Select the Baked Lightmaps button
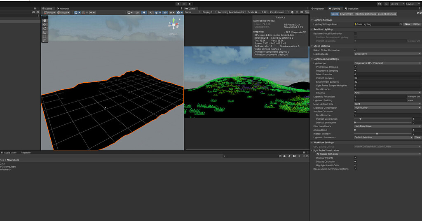The width and height of the screenshot is (422, 221). (387, 14)
